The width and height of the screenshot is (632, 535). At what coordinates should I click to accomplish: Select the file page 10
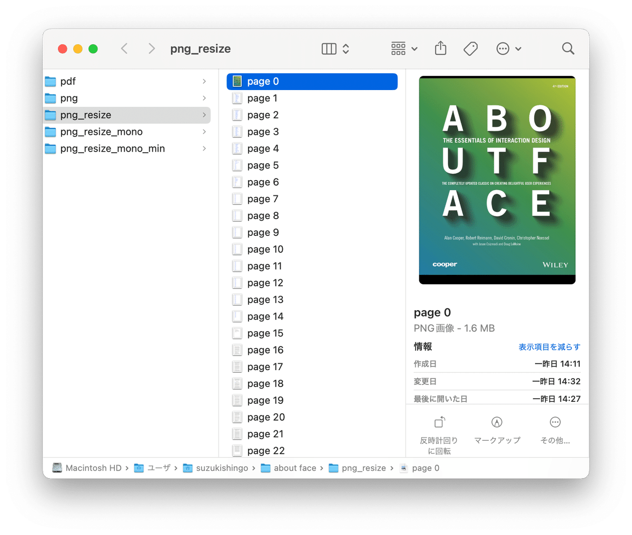(312, 249)
